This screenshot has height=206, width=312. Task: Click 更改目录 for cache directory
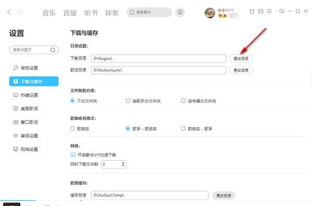pyautogui.click(x=224, y=196)
